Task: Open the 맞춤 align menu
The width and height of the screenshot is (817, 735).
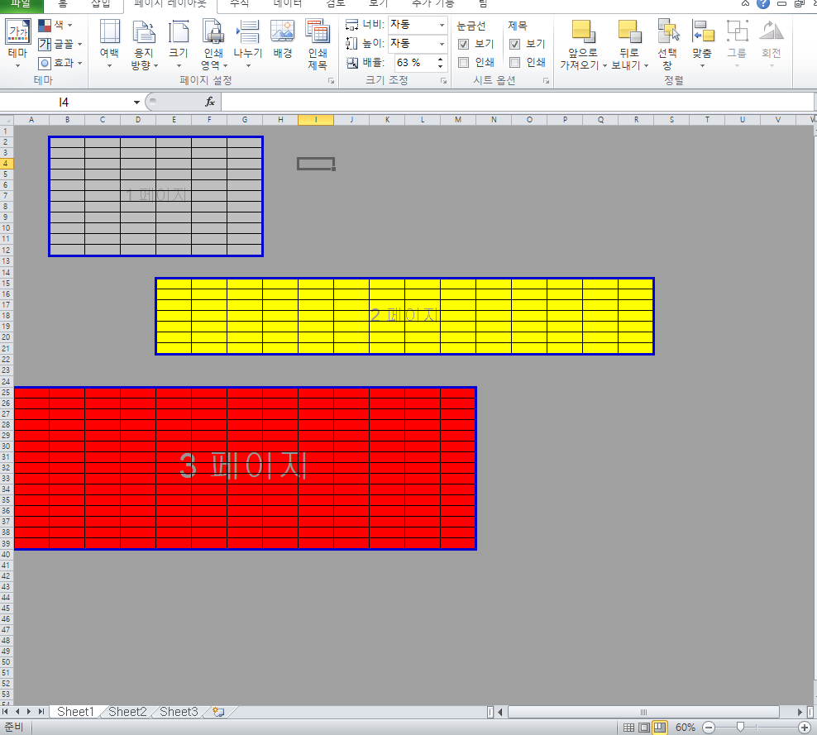Action: click(702, 44)
